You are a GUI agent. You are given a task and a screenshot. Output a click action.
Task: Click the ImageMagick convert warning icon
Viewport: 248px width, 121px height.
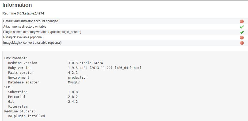pos(242,43)
